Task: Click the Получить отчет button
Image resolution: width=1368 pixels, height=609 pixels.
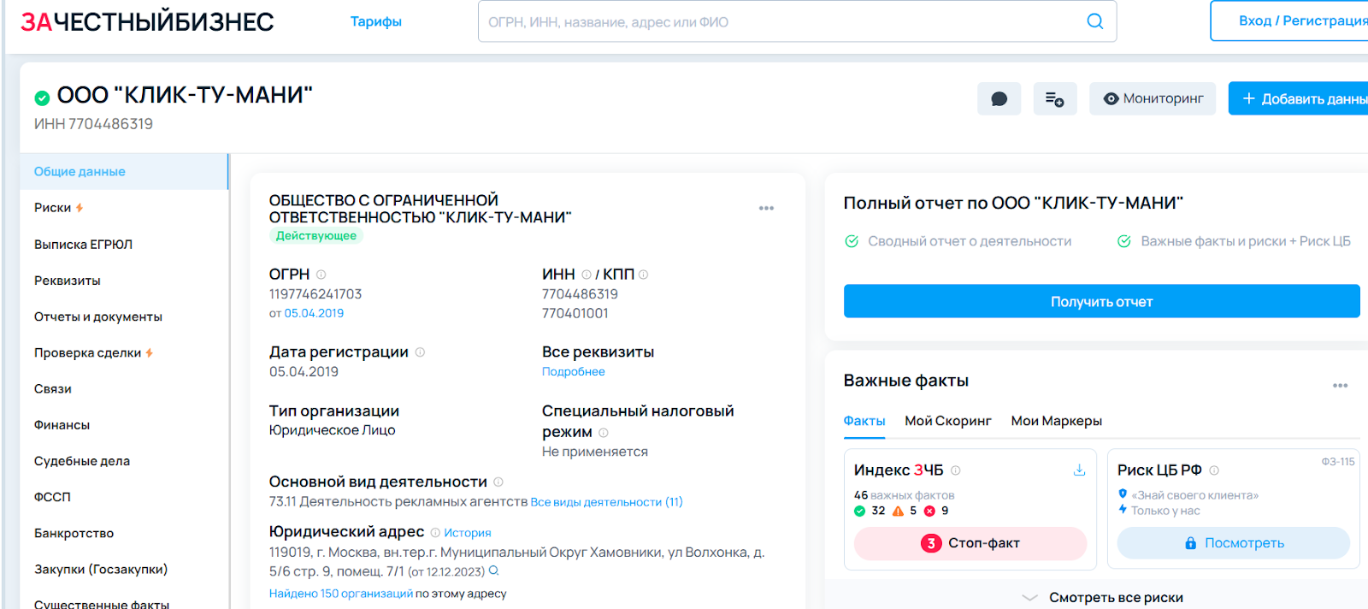Action: 1101,302
